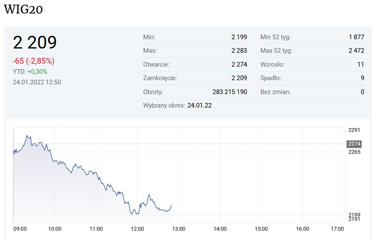372x240 pixels.
Task: Click the Max 52 tyg value 2 472
Action: 356,51
